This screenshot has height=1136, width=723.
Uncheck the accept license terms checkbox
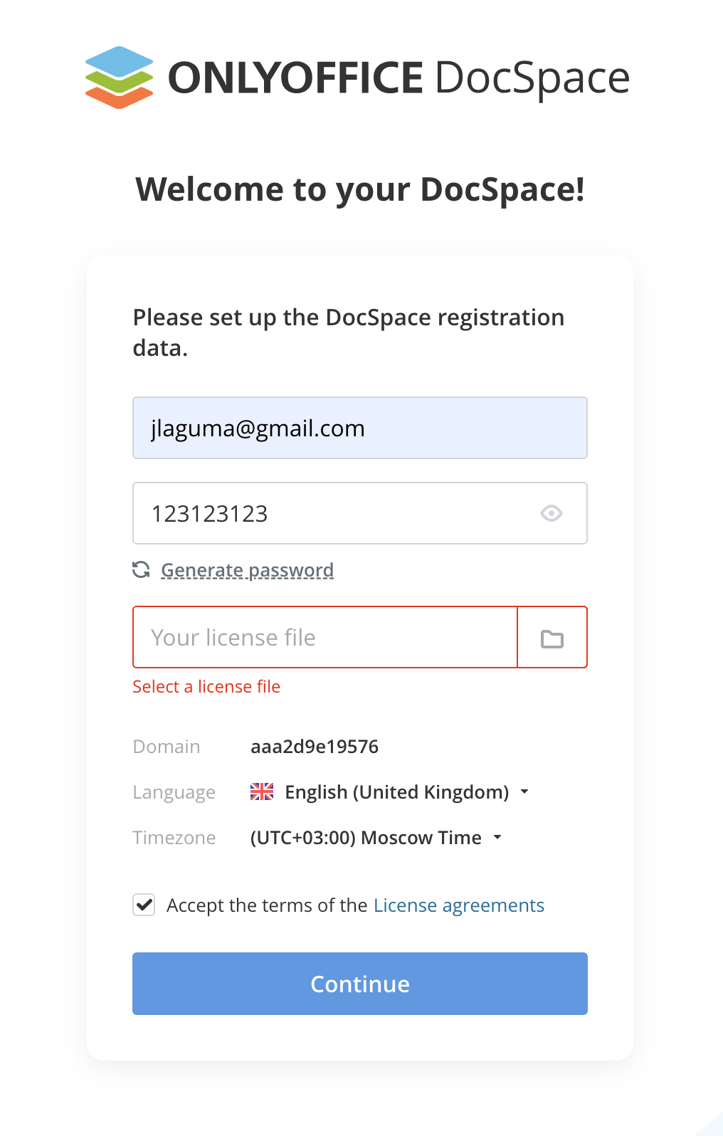point(144,905)
